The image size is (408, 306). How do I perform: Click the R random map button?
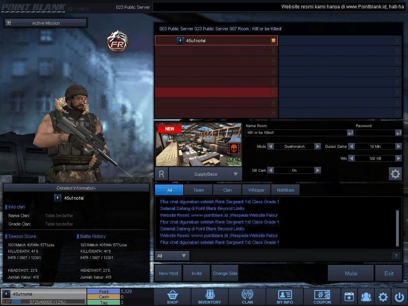pos(162,174)
